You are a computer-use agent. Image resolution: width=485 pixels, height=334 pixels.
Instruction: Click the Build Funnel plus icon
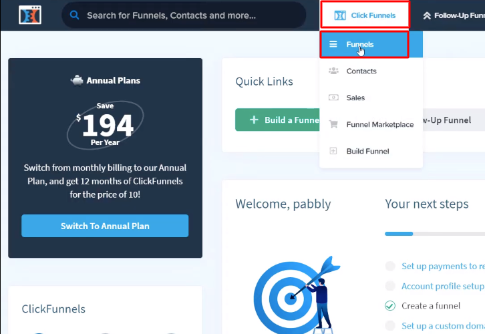coord(333,151)
